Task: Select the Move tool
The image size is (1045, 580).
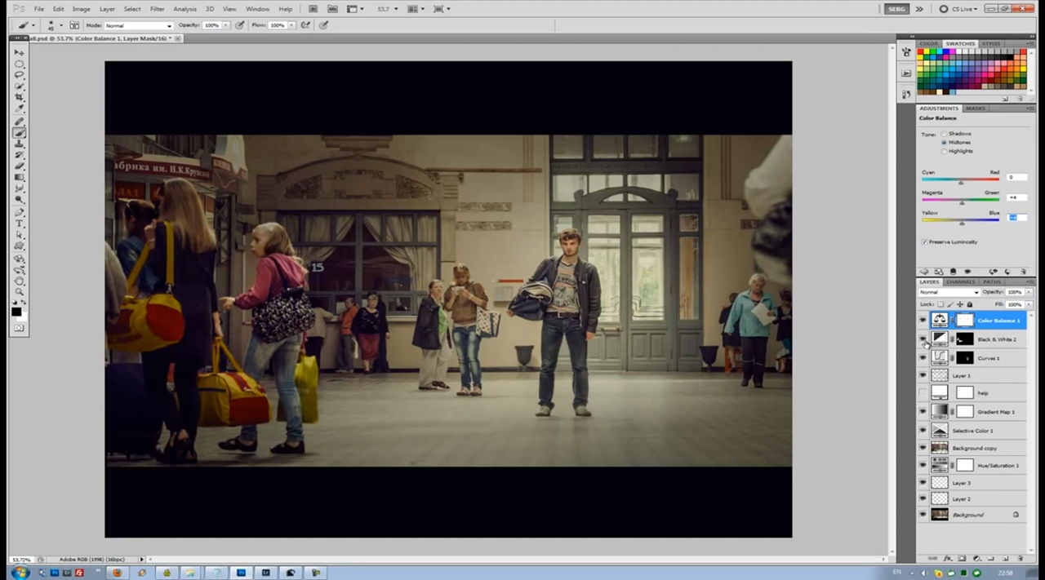Action: tap(20, 52)
